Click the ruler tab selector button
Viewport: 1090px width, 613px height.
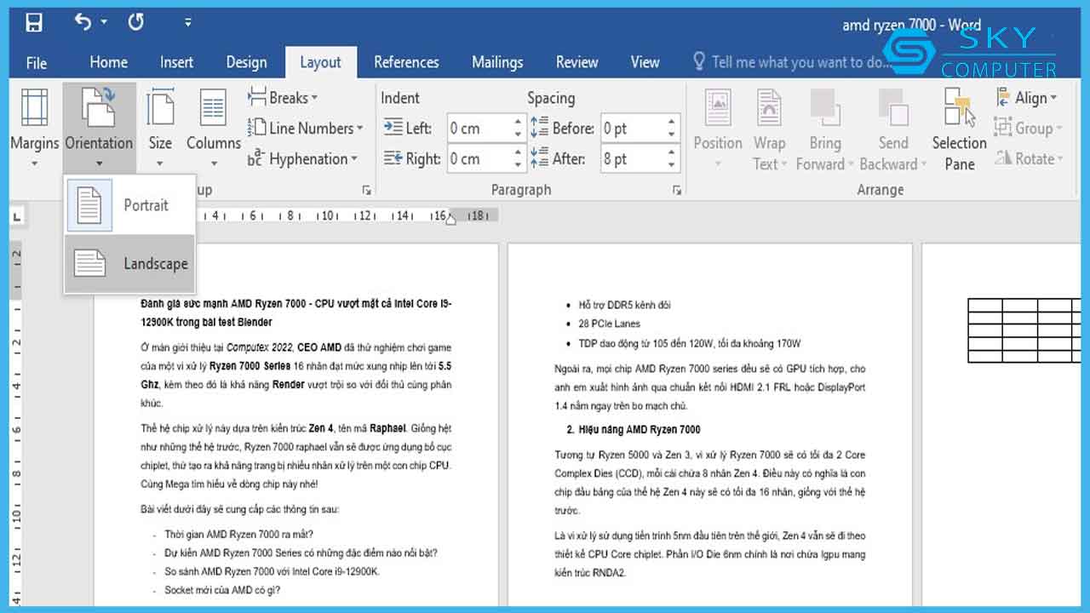click(16, 217)
